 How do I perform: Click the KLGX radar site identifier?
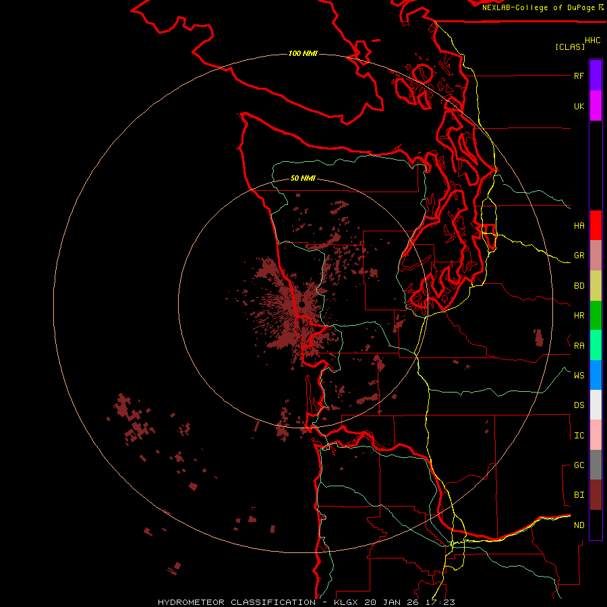[347, 602]
